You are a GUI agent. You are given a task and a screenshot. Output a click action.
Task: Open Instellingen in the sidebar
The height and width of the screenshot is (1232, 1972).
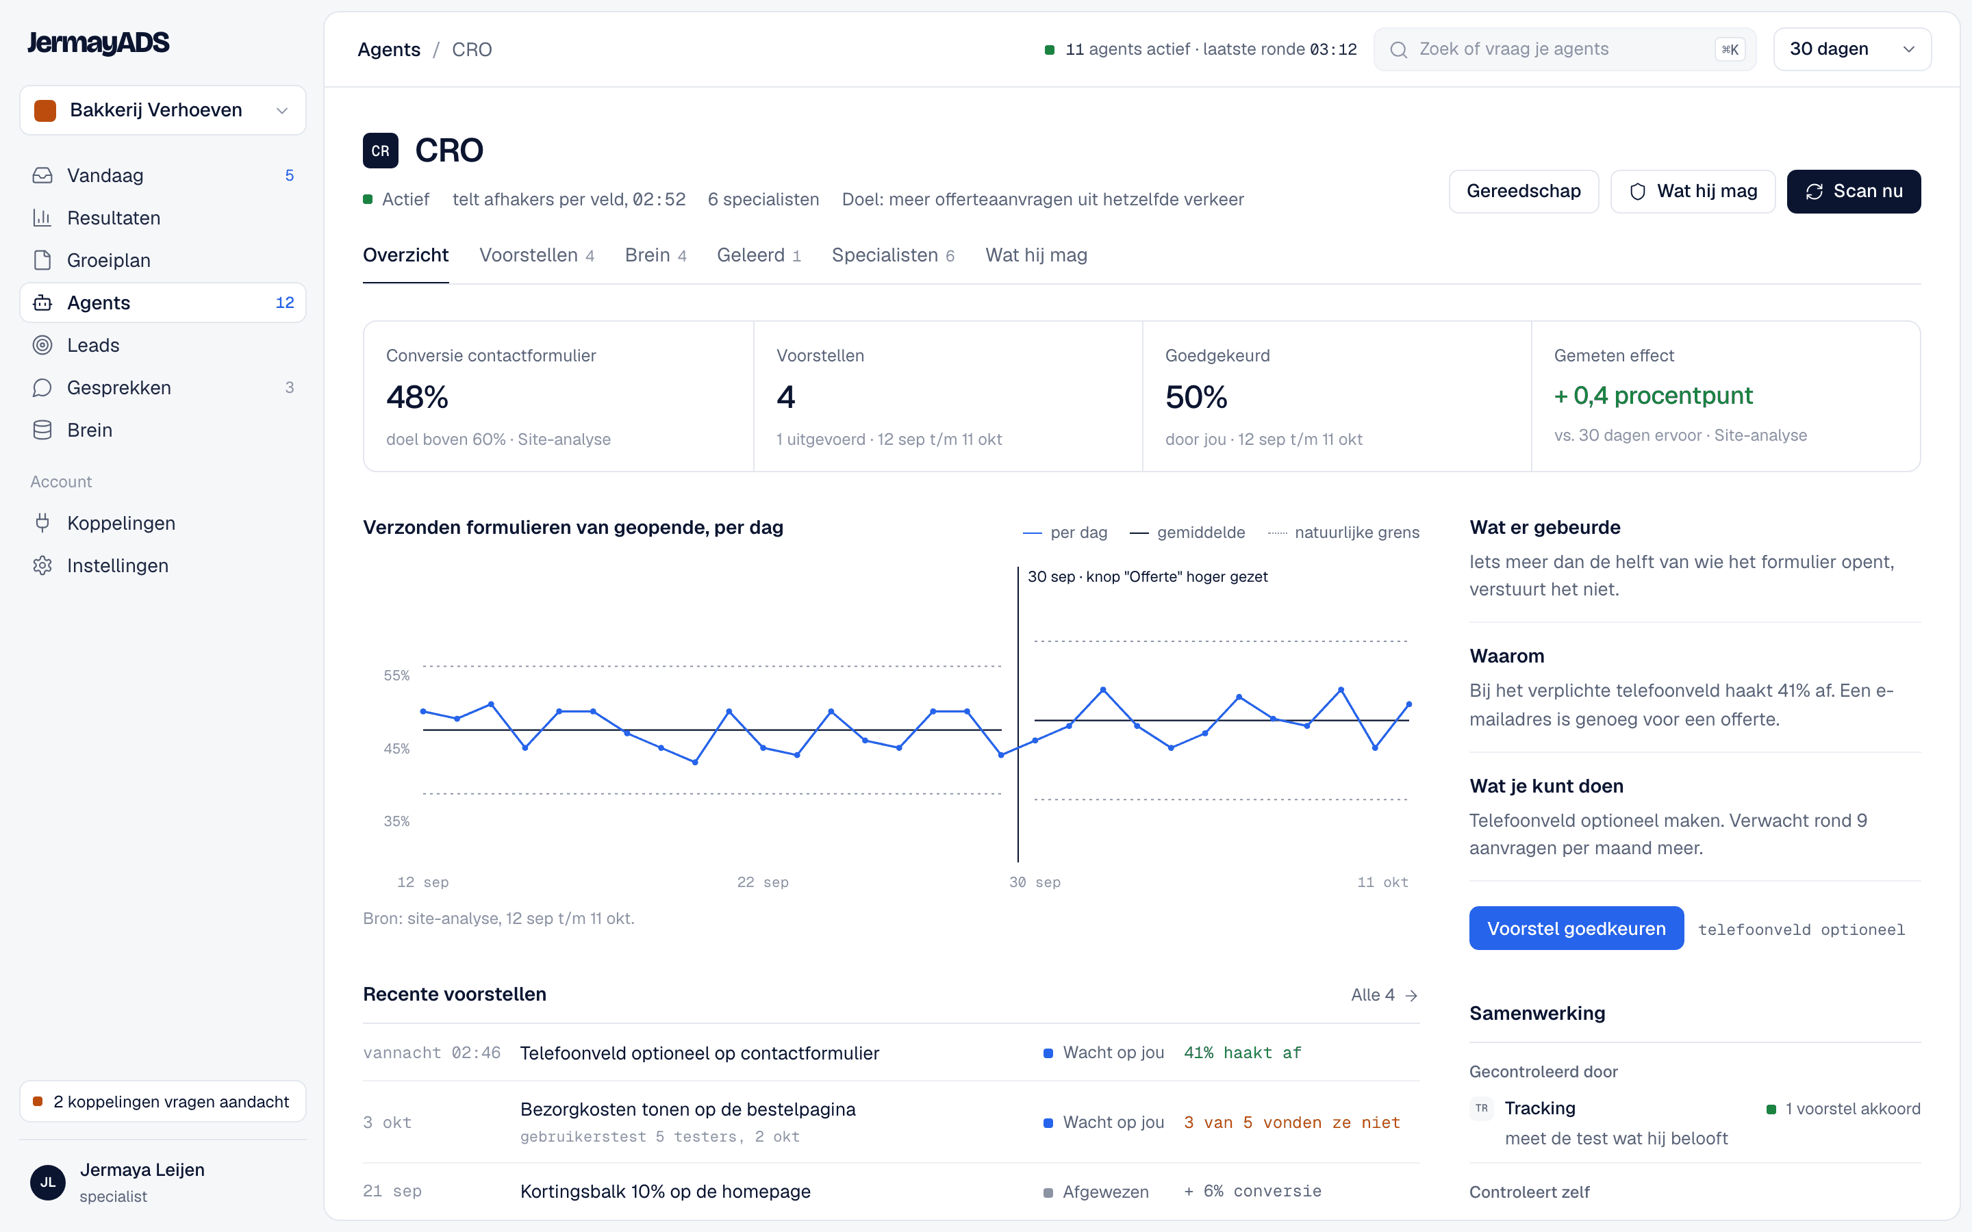[163, 565]
